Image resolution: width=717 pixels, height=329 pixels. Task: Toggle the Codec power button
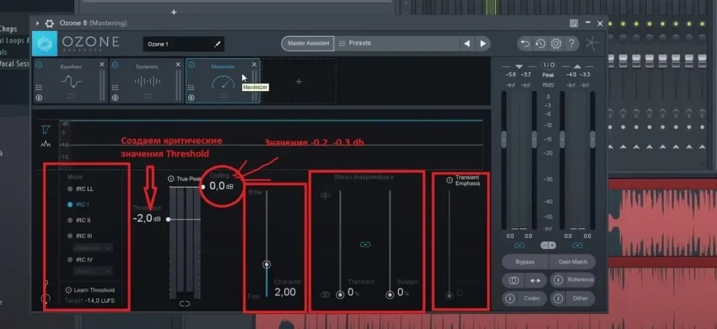[510, 299]
